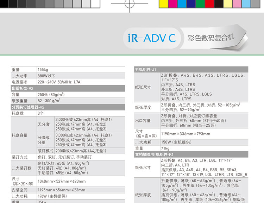
Task: Click the 折纸组件-J1 section header
Action: tap(191, 70)
